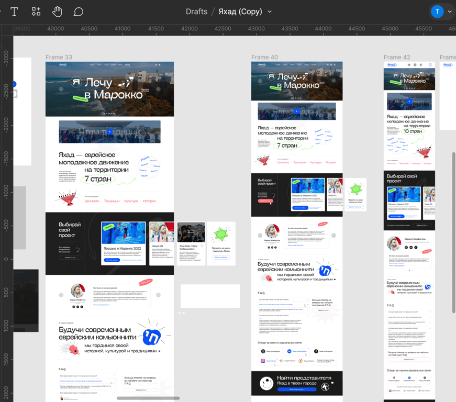Screen dimensions: 456x402
Task: Select the red menorah illustration in Frame 42
Action: tap(424, 151)
